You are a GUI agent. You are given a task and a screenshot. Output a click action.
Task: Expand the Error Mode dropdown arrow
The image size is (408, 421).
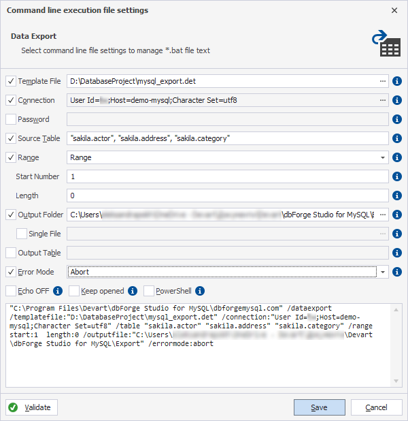click(x=383, y=272)
